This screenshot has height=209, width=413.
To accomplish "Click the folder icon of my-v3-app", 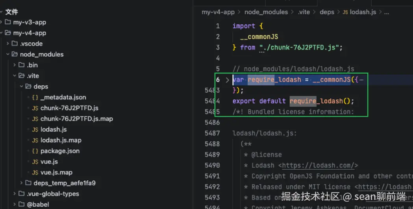I will (8, 22).
